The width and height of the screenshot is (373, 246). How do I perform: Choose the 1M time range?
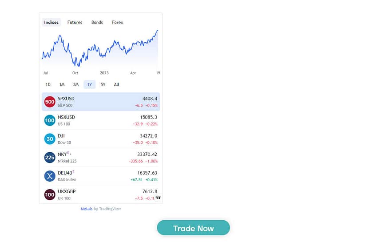[62, 84]
